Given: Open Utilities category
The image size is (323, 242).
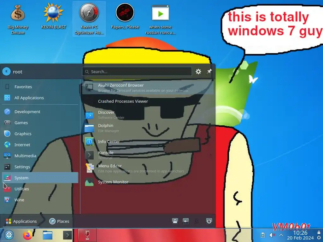Looking at the screenshot, I should (40, 189).
